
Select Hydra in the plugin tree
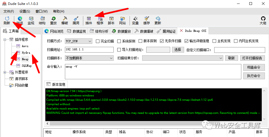point(26,53)
